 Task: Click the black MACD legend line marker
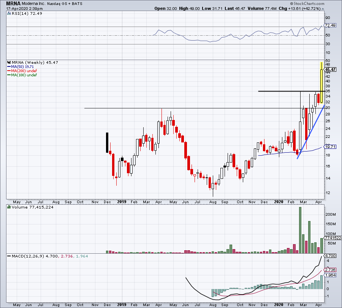coord(9,256)
